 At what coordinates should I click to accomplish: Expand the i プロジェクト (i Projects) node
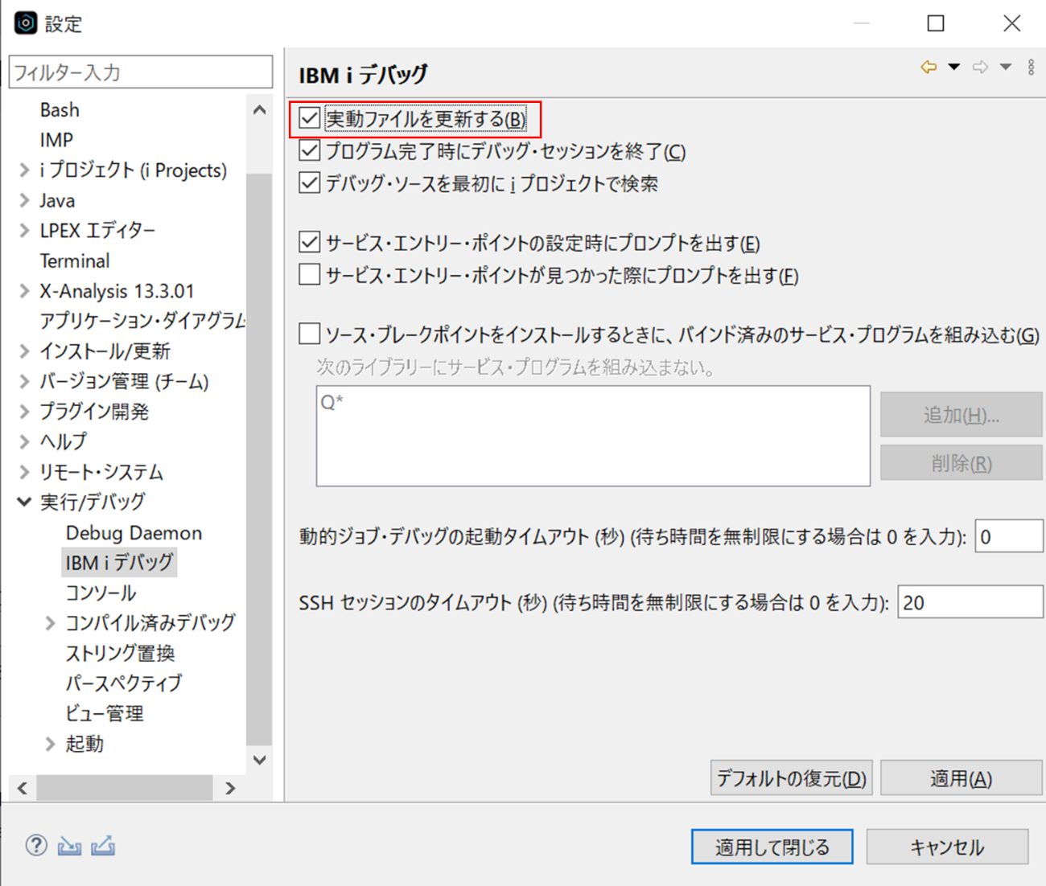[x=24, y=170]
